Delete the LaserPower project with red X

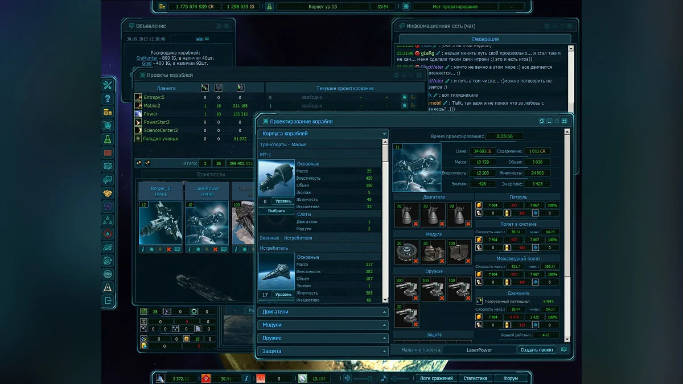215,249
